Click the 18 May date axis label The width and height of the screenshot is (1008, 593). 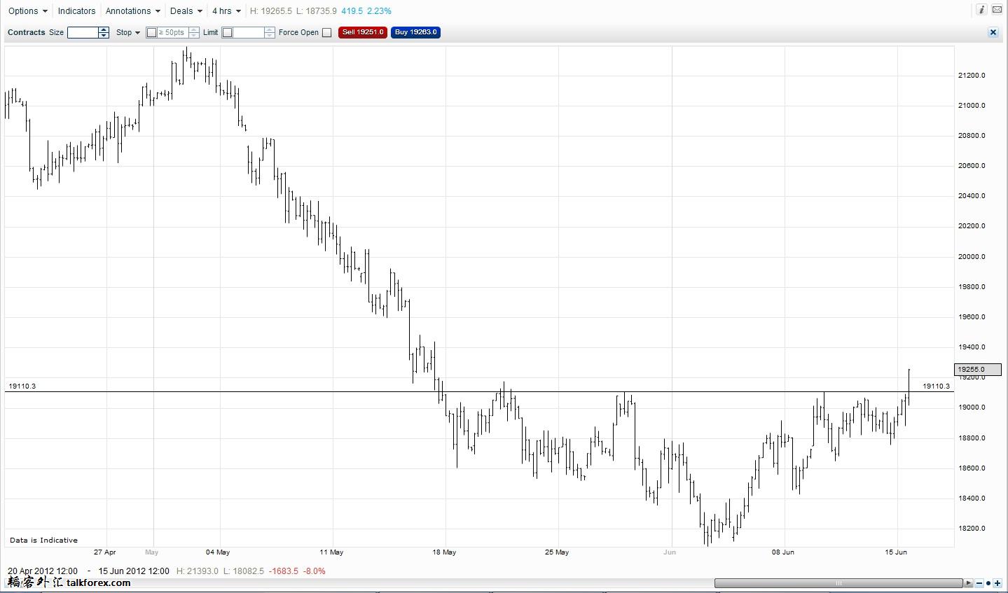pyautogui.click(x=444, y=552)
